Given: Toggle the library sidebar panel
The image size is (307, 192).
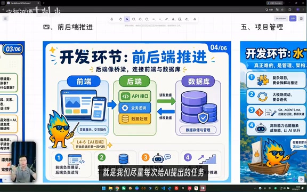Looking at the screenshot, I should pos(301,19).
